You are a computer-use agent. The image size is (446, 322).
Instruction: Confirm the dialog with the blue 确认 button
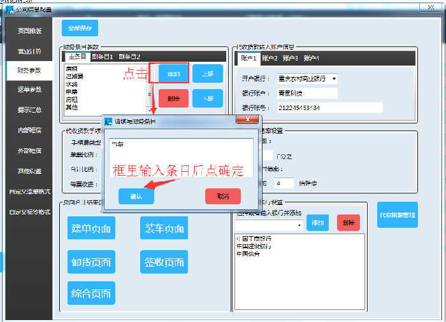136,196
